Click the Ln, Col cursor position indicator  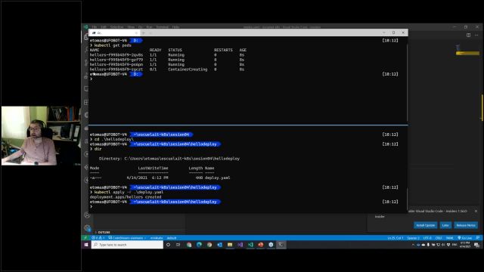pyautogui.click(x=395, y=238)
